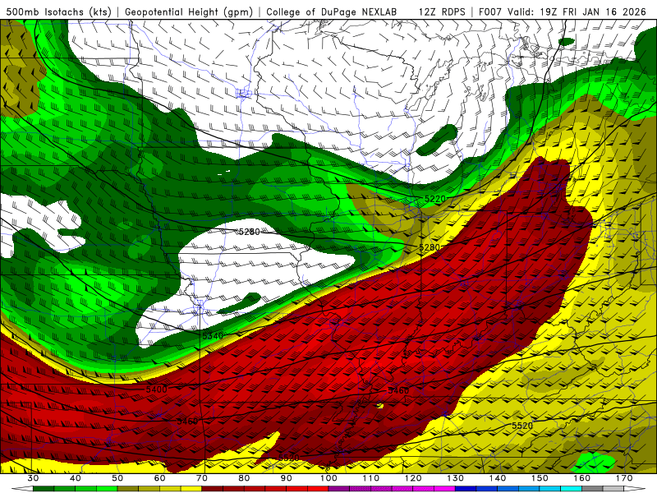Click the '500mb Isotachs (kts)' title text

pyautogui.click(x=59, y=12)
